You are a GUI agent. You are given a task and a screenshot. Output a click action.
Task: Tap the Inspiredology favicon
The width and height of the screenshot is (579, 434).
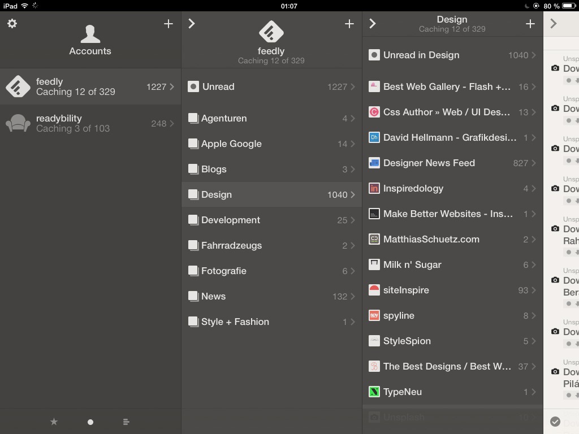coord(374,188)
